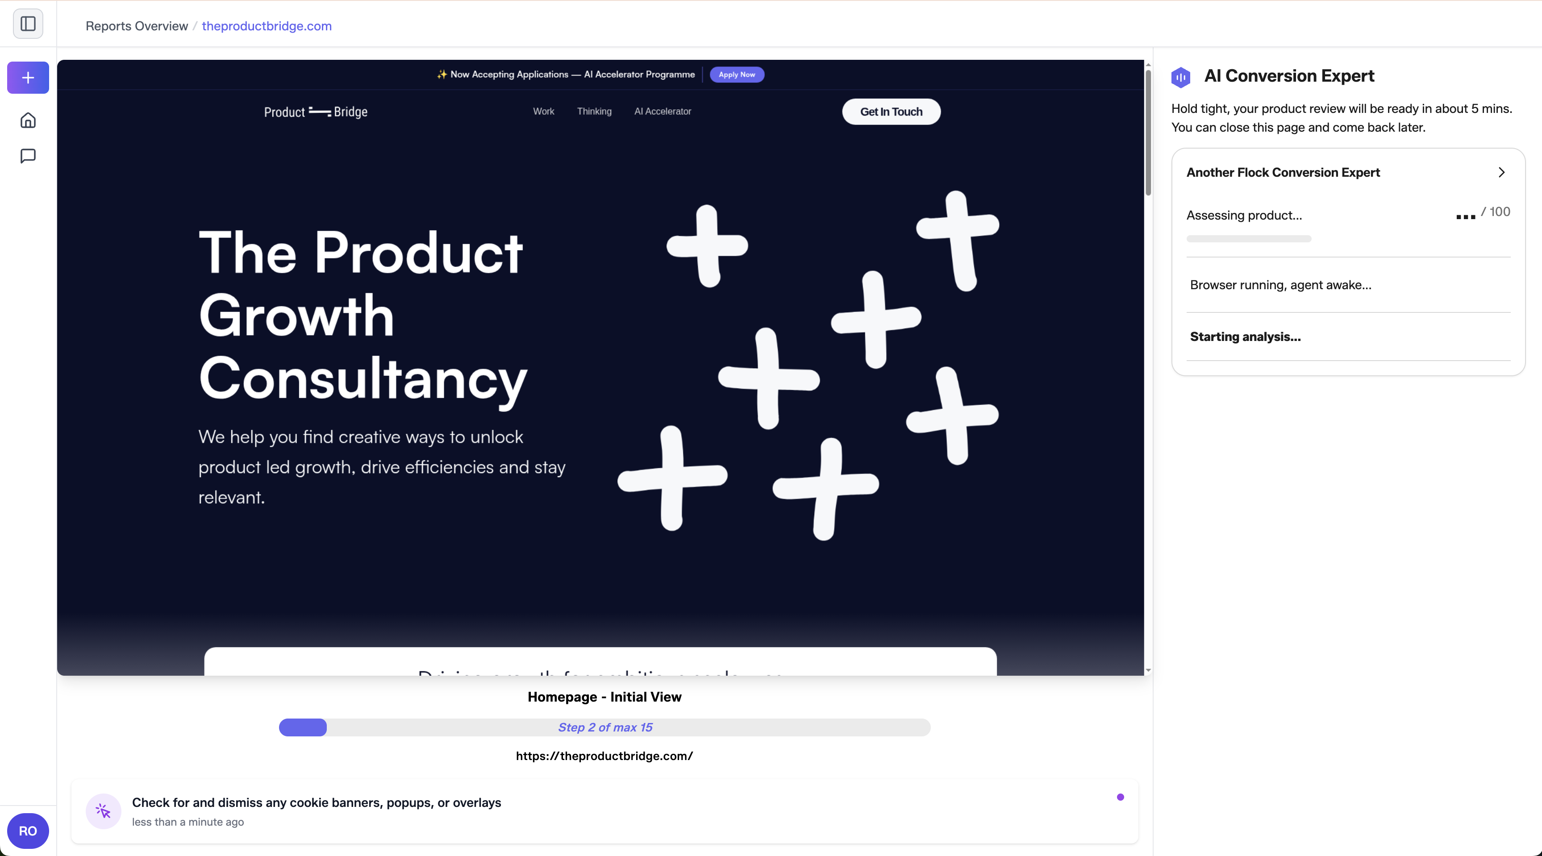Click the Step 2 of max 15 progress bar
The image size is (1542, 856).
(604, 727)
